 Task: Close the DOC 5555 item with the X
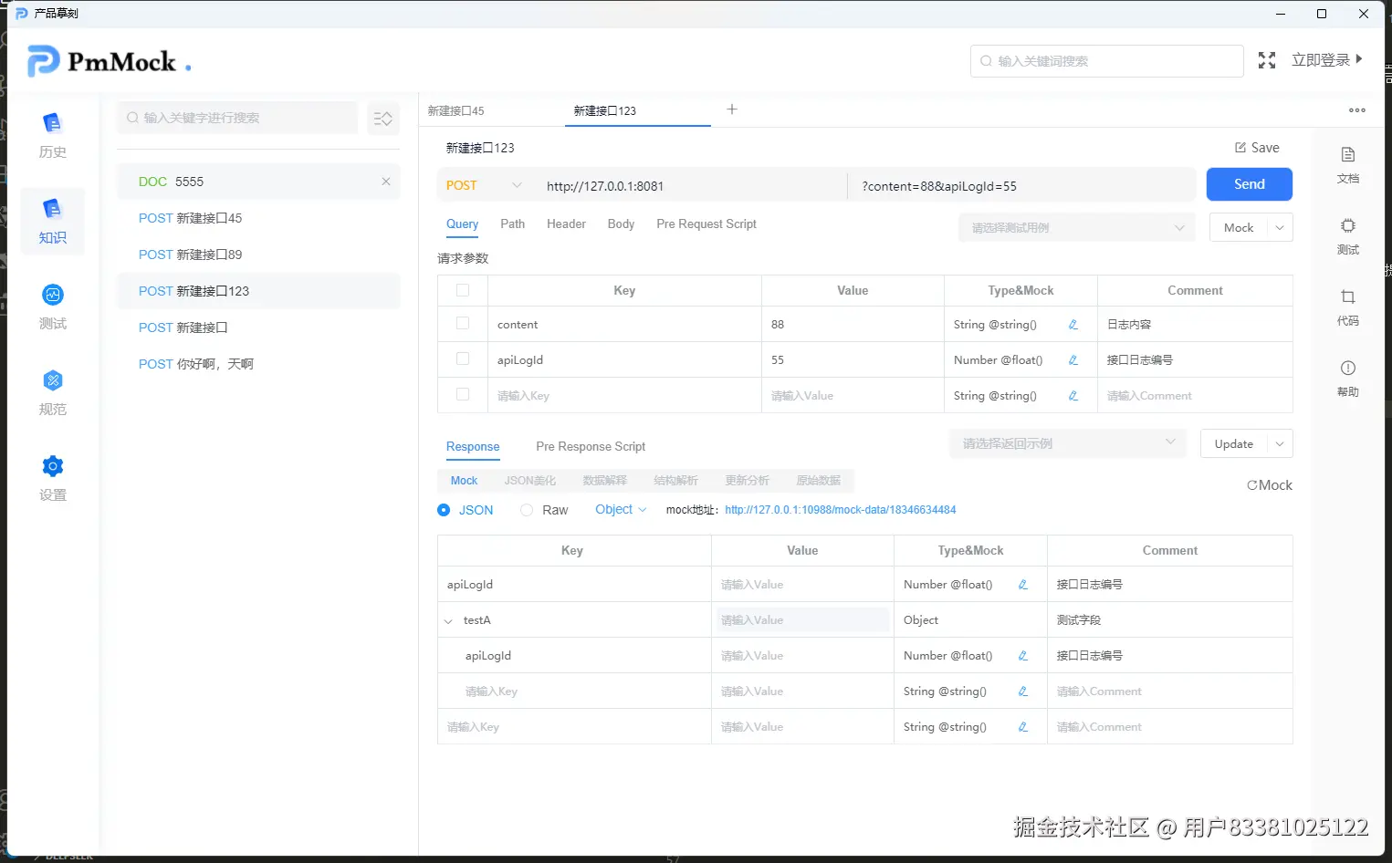pyautogui.click(x=386, y=182)
